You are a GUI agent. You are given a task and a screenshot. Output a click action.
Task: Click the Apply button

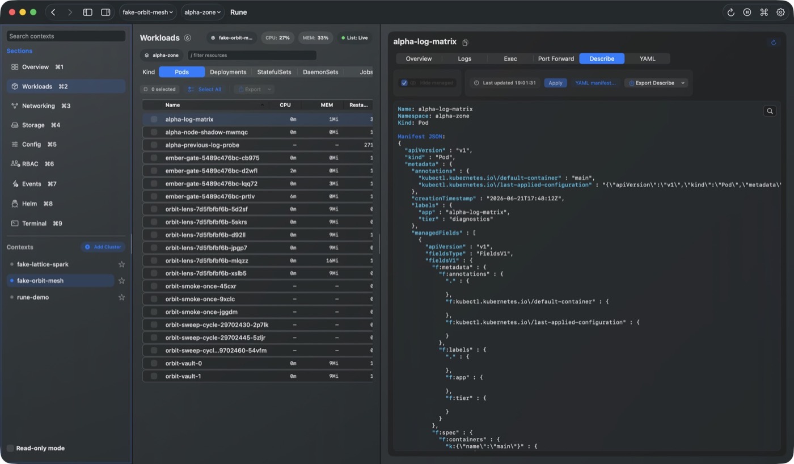555,83
